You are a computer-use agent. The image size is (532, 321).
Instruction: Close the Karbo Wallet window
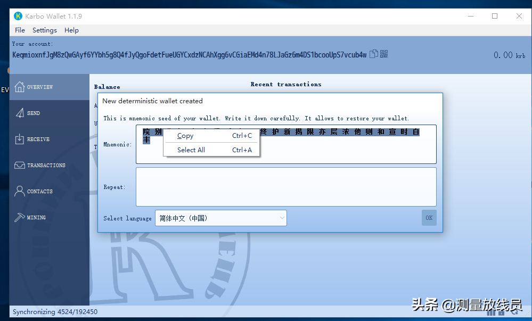[519, 16]
